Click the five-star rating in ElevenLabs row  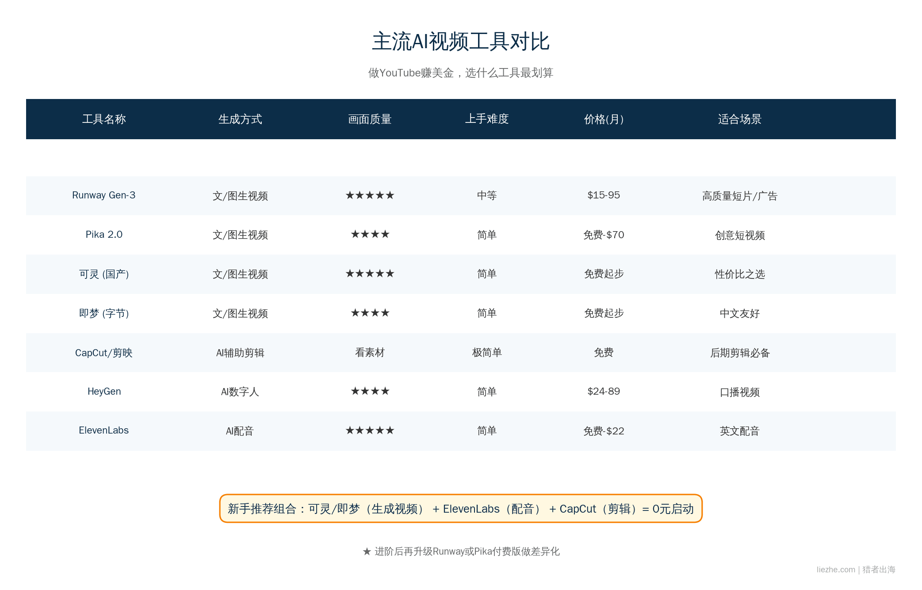tap(370, 430)
